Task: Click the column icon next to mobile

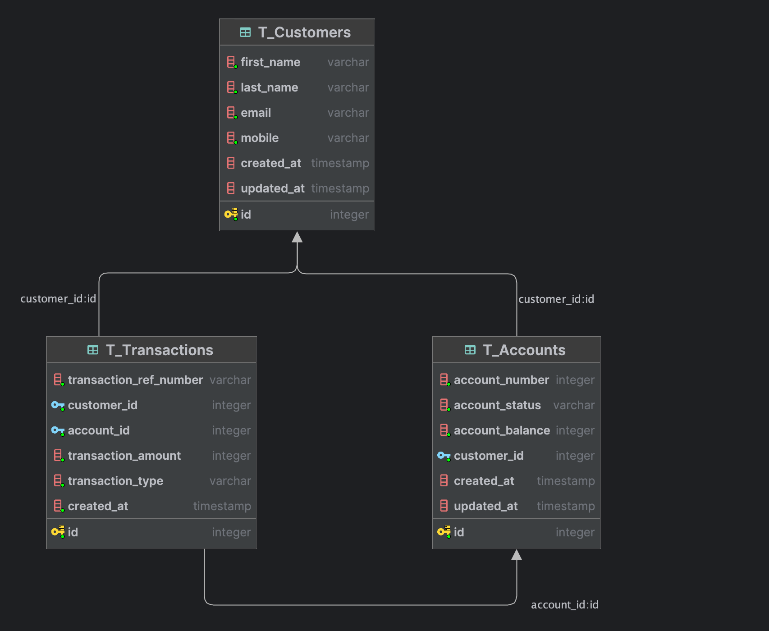Action: click(232, 138)
